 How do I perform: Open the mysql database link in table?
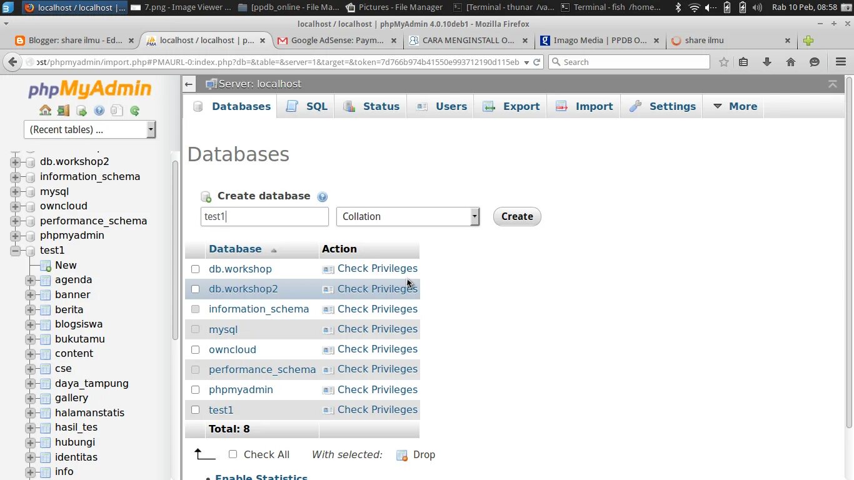click(x=223, y=330)
